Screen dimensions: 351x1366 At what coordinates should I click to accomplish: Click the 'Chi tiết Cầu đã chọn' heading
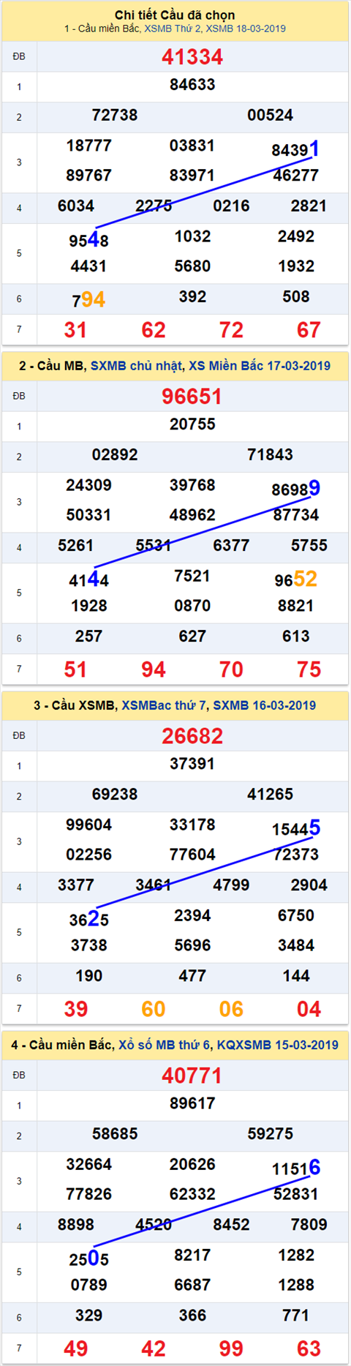click(x=175, y=15)
